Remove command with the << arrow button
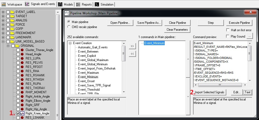This screenshot has width=259, height=120. point(132,54)
